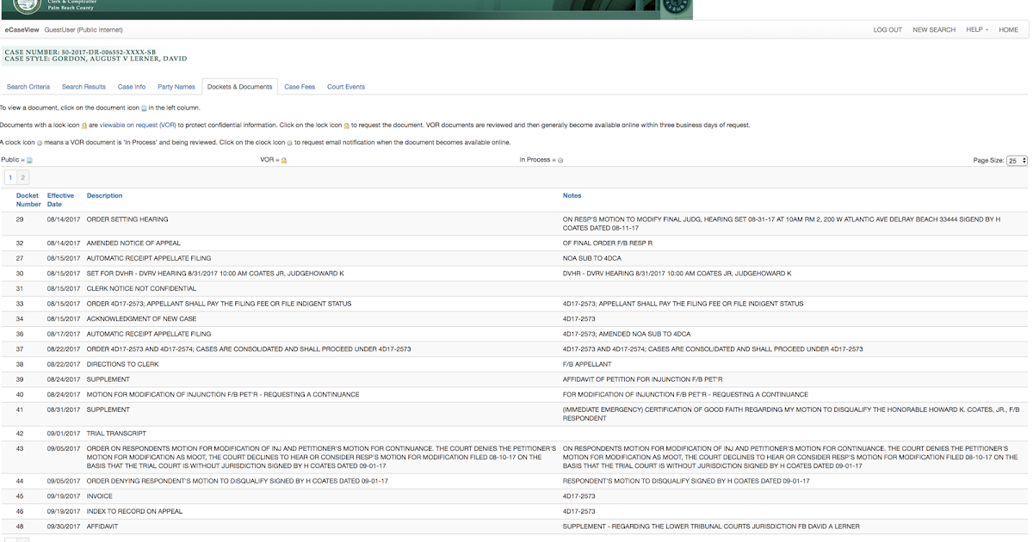Viewport: 1033px width, 542px height.
Task: Go to the Case Info tab
Action: pos(132,87)
